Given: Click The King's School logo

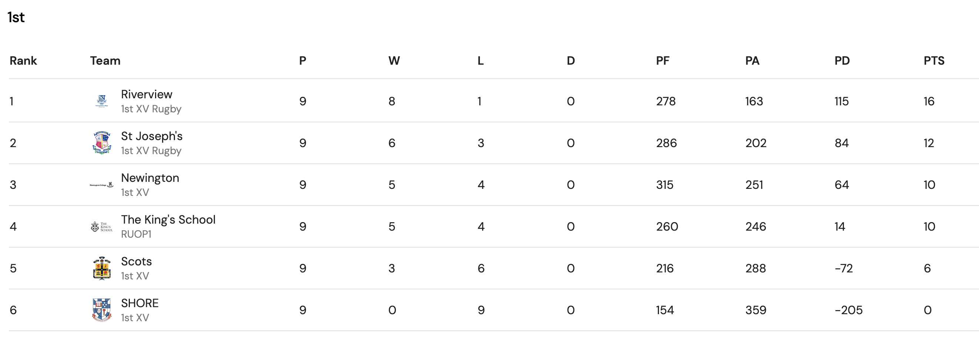Looking at the screenshot, I should [x=101, y=227].
